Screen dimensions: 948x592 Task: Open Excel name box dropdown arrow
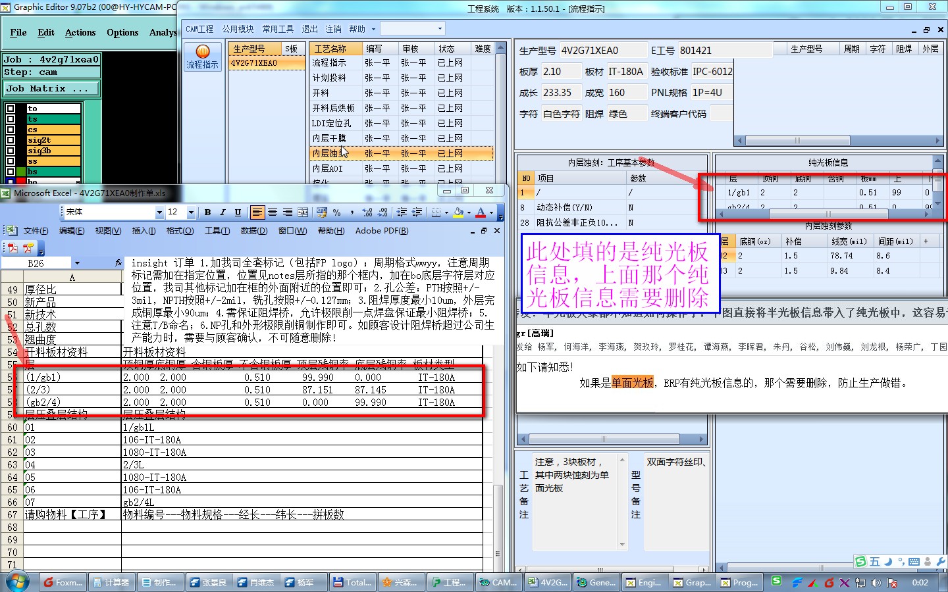point(77,263)
